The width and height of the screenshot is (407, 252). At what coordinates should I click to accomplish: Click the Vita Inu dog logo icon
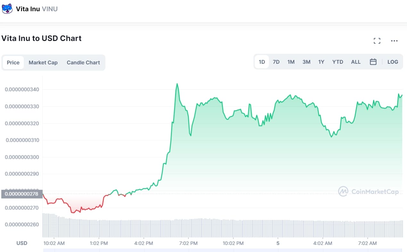tap(7, 9)
